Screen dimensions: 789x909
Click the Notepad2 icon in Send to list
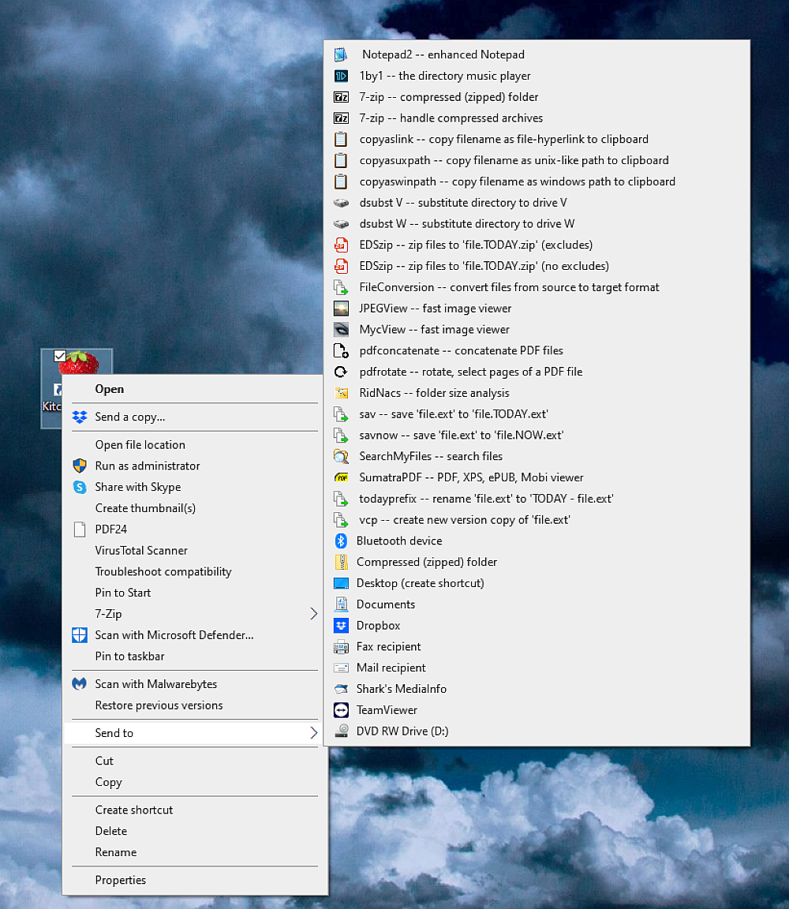pyautogui.click(x=341, y=54)
